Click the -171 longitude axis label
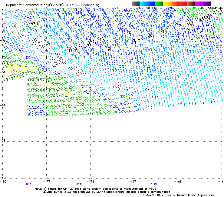Viewport: 224px width, 197px height. pyautogui.click(x=134, y=182)
